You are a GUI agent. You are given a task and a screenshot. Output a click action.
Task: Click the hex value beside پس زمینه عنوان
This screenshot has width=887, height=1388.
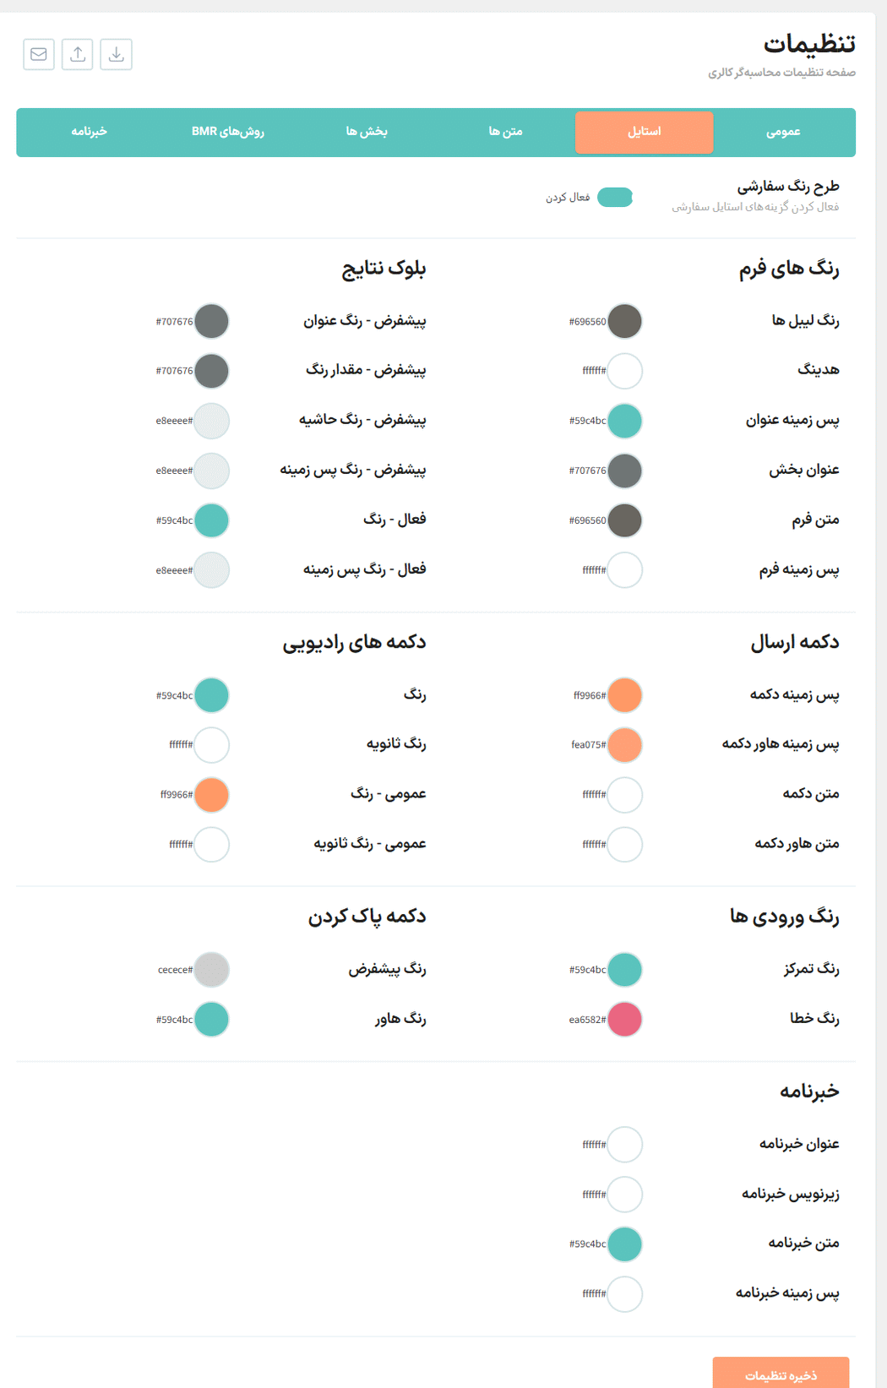[587, 421]
